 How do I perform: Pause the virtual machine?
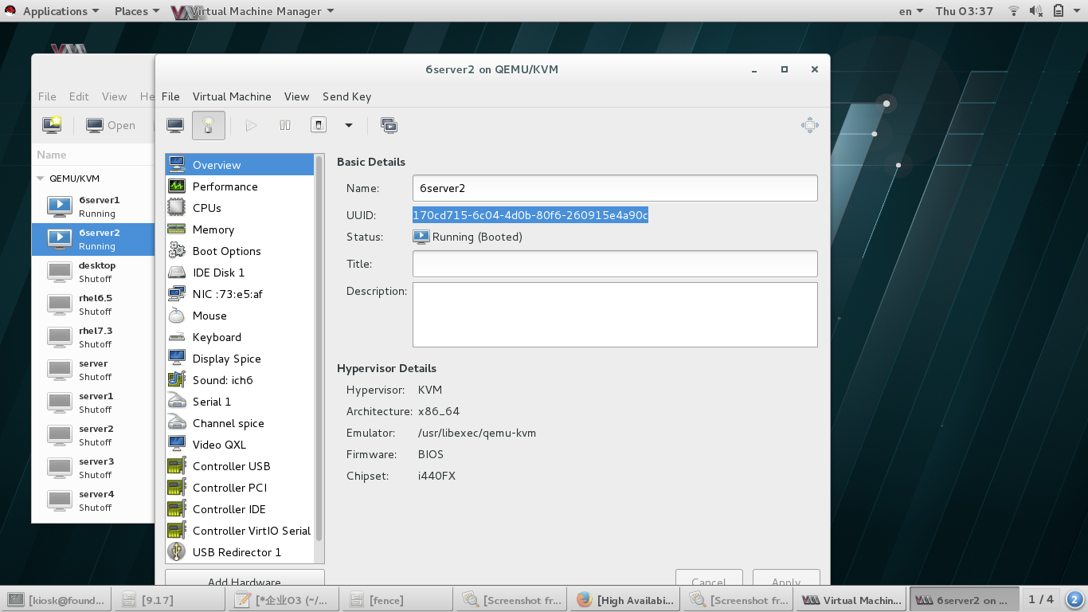pos(285,125)
